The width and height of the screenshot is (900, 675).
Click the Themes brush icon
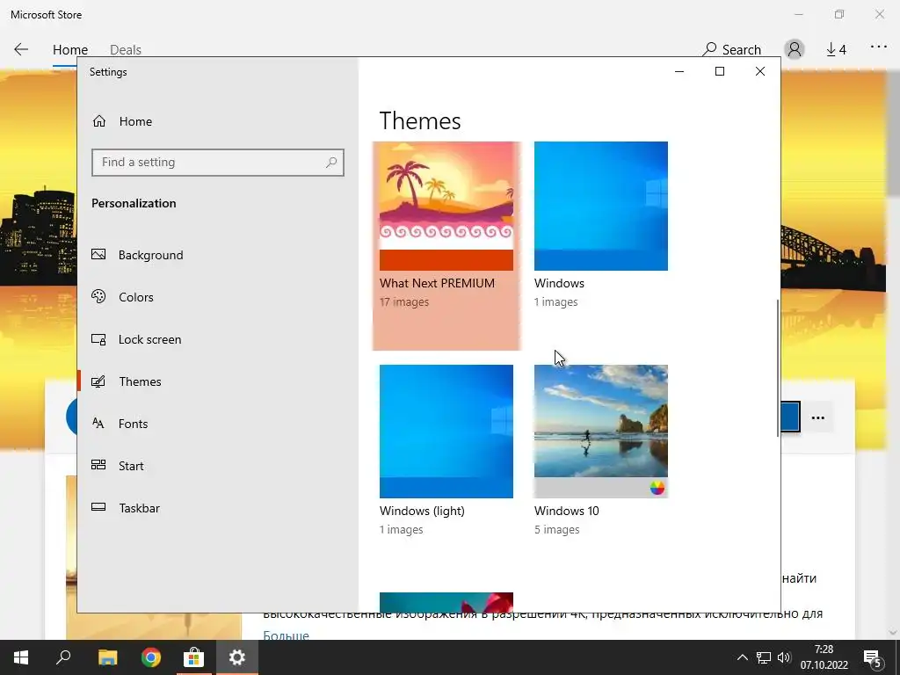click(98, 381)
